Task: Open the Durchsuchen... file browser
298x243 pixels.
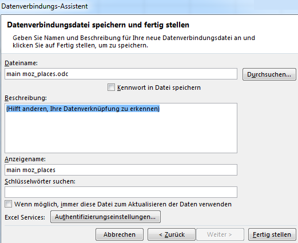Action: (x=269, y=74)
